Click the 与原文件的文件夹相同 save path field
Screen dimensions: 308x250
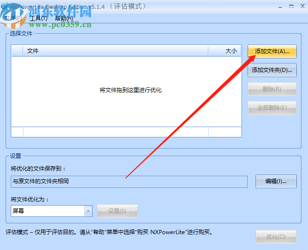(129, 182)
